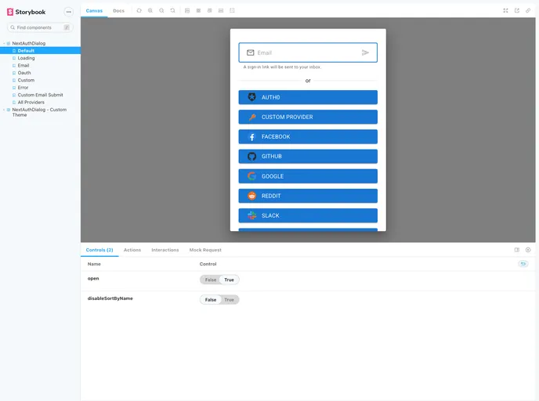Click the CUSTOM PROVIDER button
The width and height of the screenshot is (539, 401).
(308, 117)
